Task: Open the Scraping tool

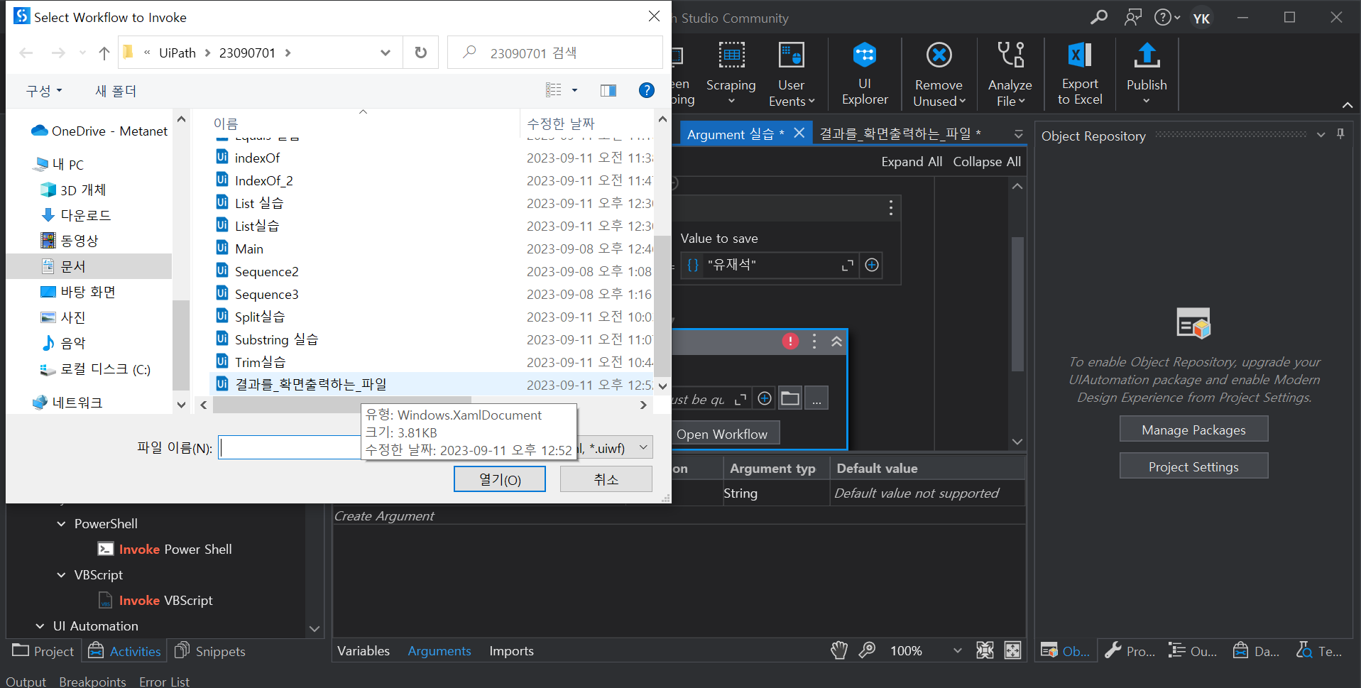Action: tap(731, 73)
